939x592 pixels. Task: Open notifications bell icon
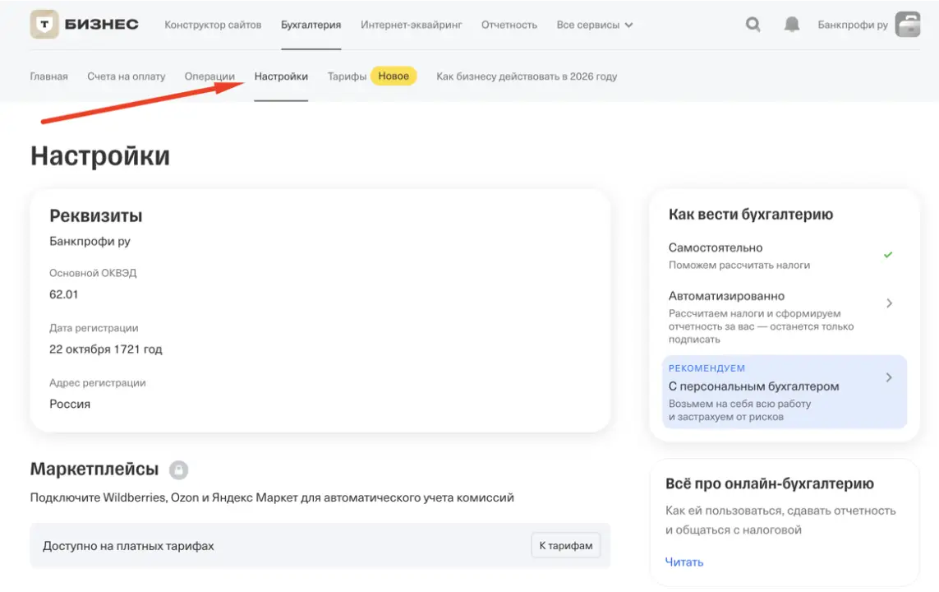pos(791,25)
